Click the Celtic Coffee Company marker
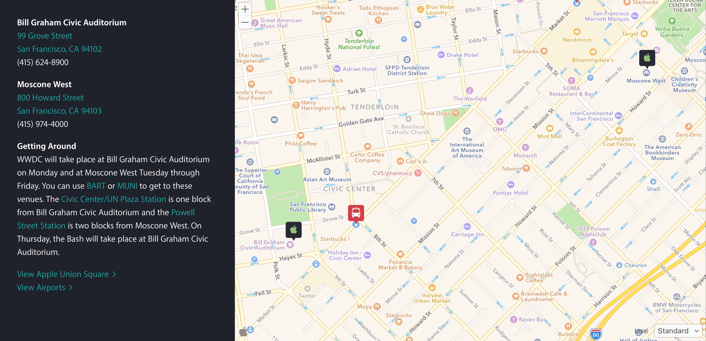This screenshot has width=706, height=341. [x=368, y=146]
